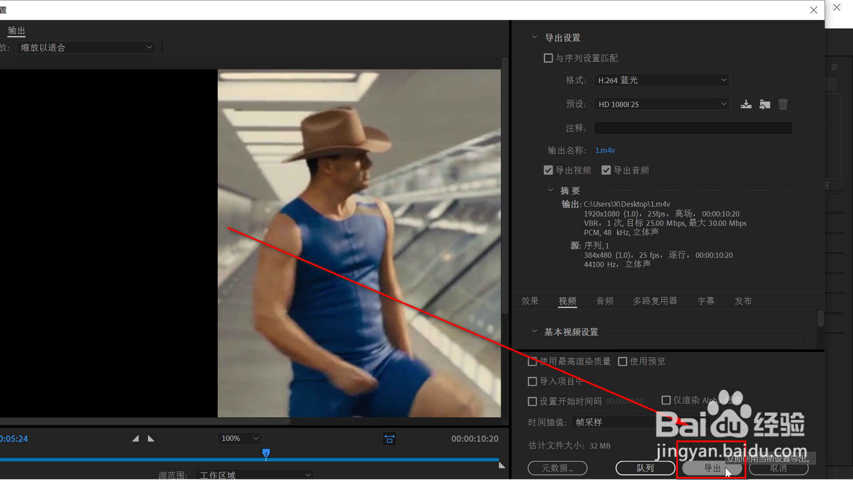This screenshot has height=480, width=853.
Task: Click the comment input field
Action: 693,128
